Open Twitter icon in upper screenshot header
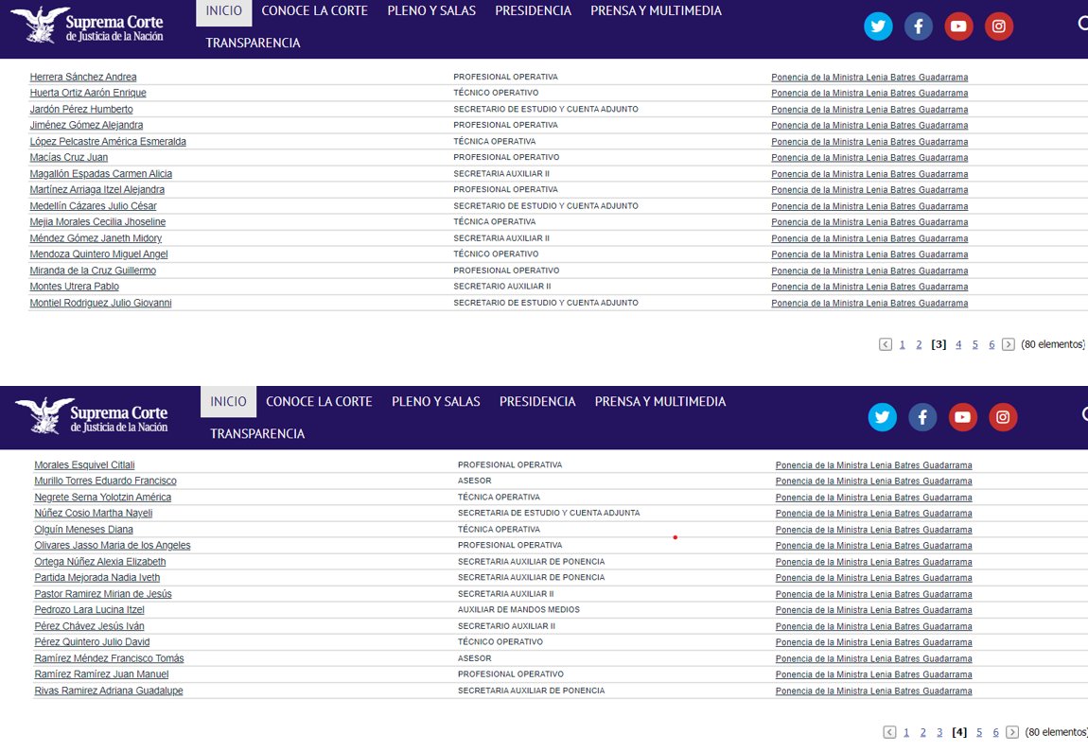The width and height of the screenshot is (1088, 752). coord(878,26)
